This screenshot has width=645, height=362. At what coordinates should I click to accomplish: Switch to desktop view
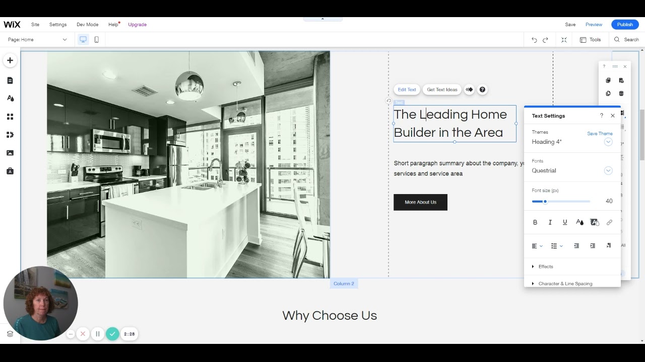click(x=83, y=39)
